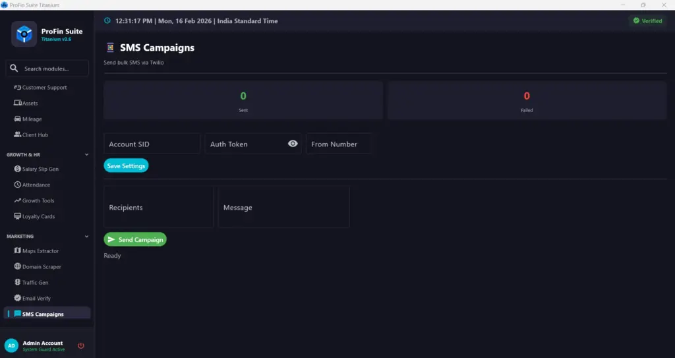Click the Failed count card
The image size is (675, 358).
tap(527, 100)
